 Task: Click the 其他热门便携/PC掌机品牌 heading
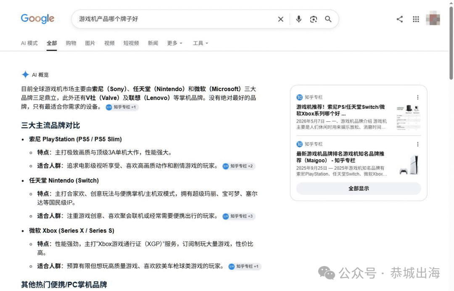(x=64, y=285)
